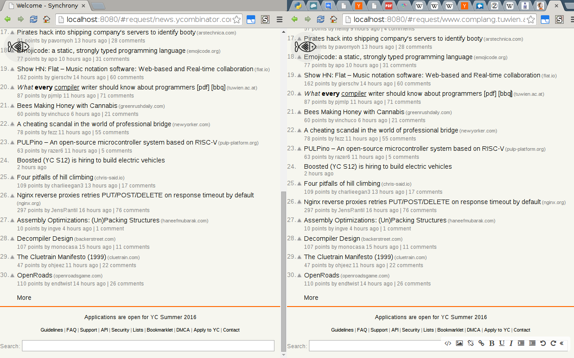Upvote Bees Making Honey story, left window

tap(13, 106)
